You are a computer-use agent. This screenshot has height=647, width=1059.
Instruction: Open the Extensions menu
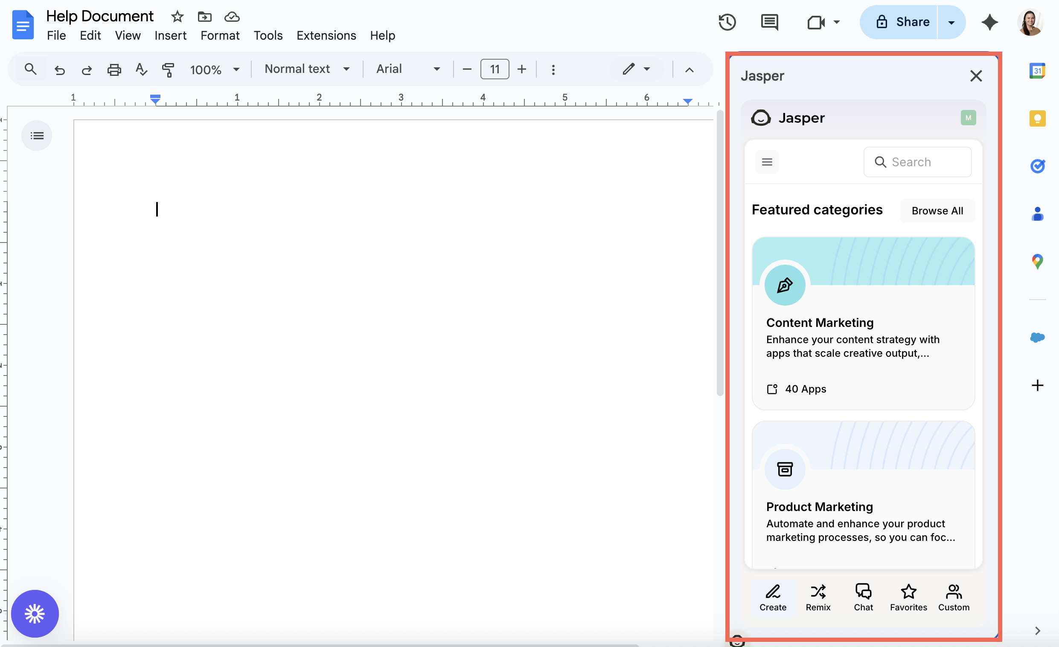(326, 35)
